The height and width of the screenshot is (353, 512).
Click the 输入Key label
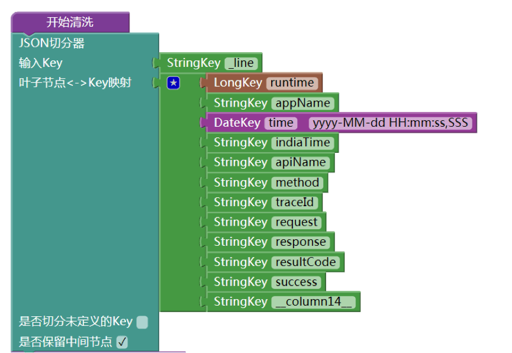pos(40,63)
